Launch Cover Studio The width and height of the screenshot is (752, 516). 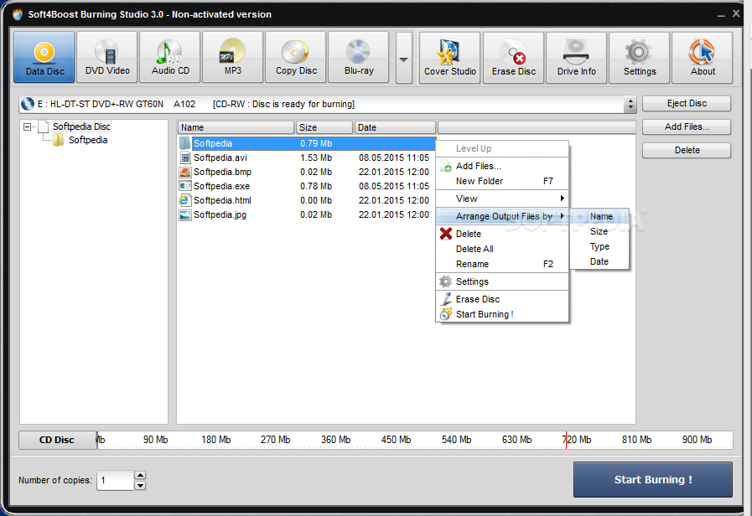450,58
